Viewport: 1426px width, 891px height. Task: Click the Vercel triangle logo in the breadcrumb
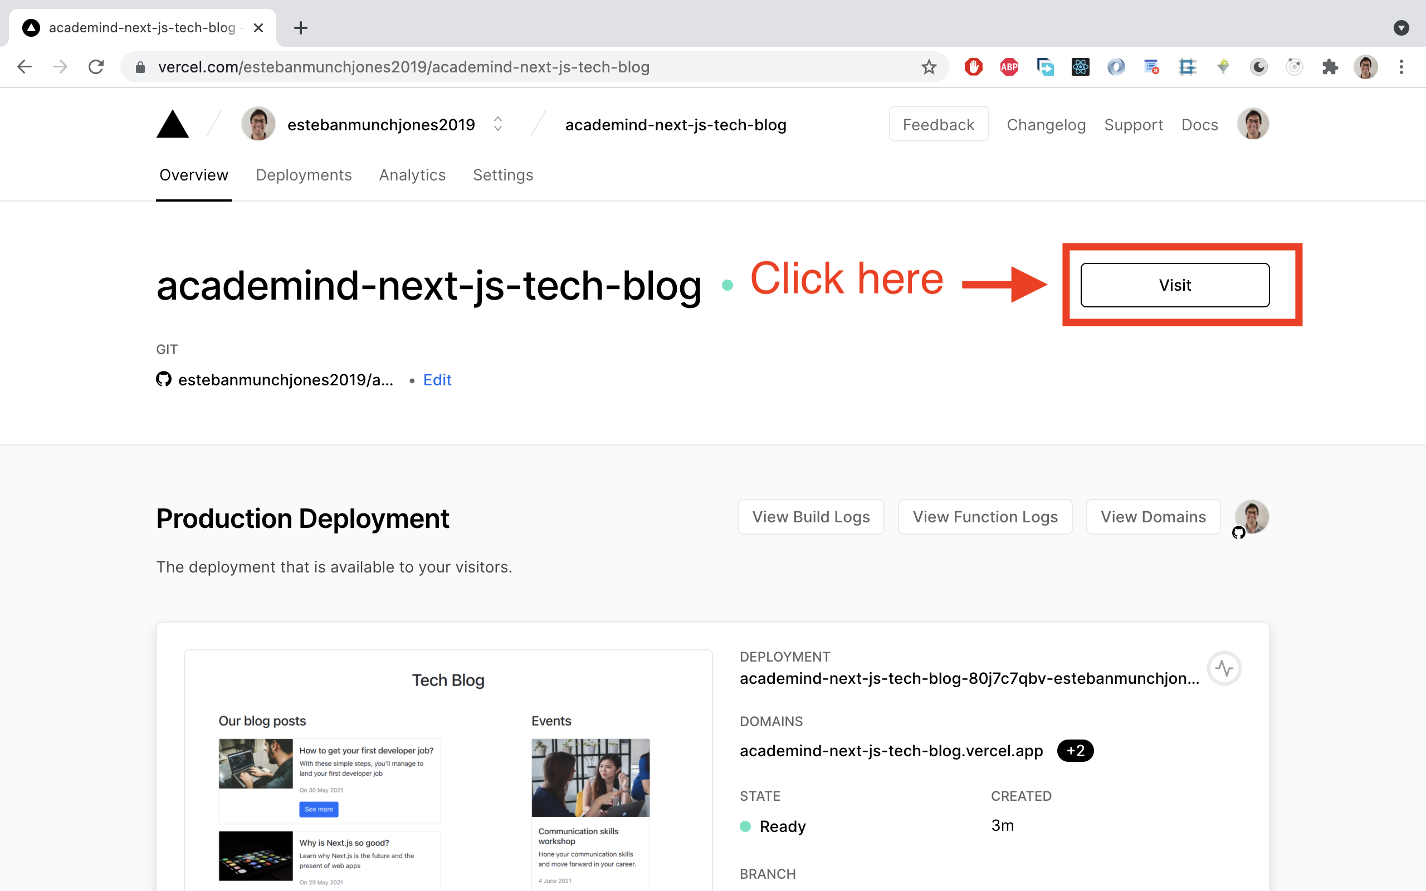(x=172, y=124)
